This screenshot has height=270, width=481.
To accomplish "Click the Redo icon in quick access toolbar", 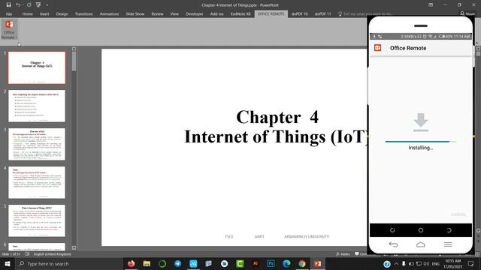I will tap(29, 5).
